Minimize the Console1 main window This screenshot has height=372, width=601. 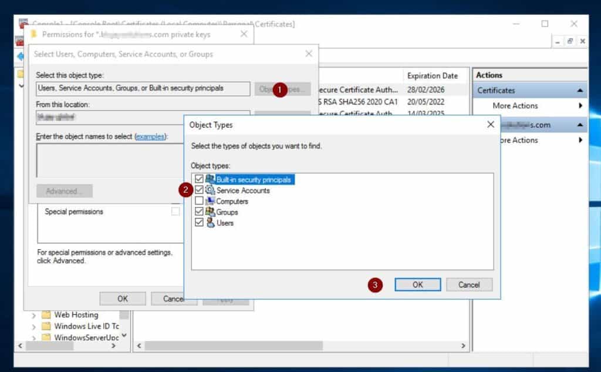516,24
